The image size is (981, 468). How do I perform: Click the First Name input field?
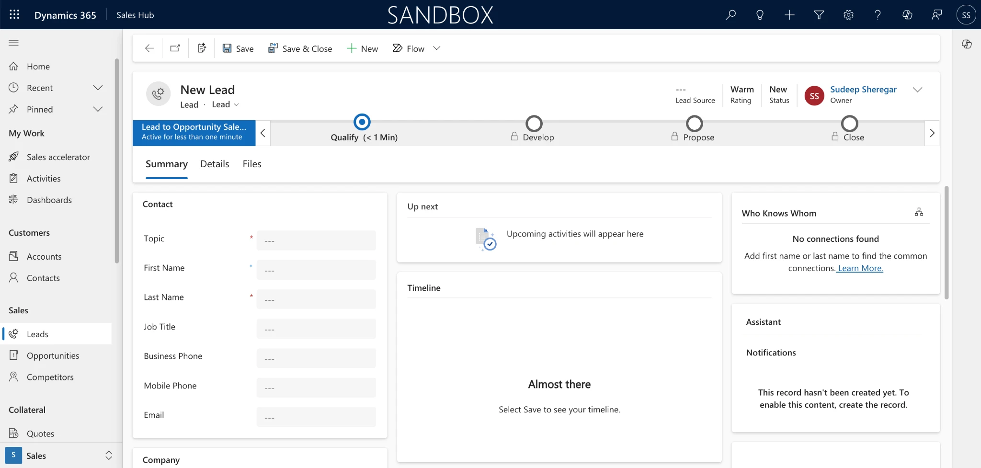pos(316,270)
